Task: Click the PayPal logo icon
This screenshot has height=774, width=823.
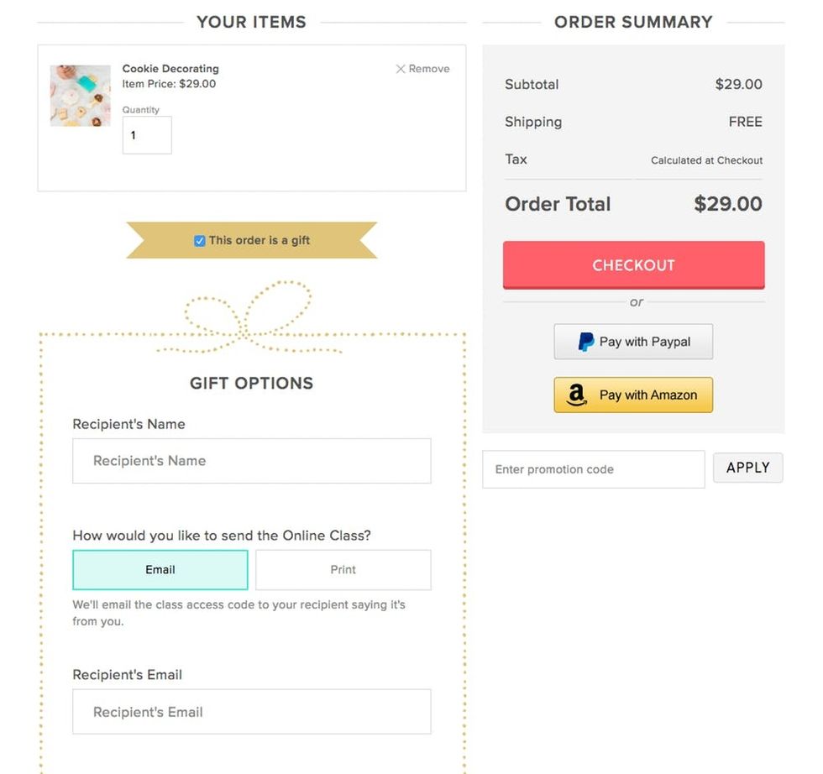Action: coord(585,342)
